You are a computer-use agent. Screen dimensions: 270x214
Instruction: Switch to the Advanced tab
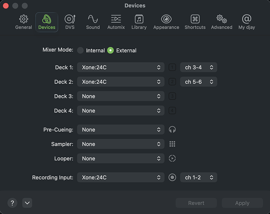222,22
